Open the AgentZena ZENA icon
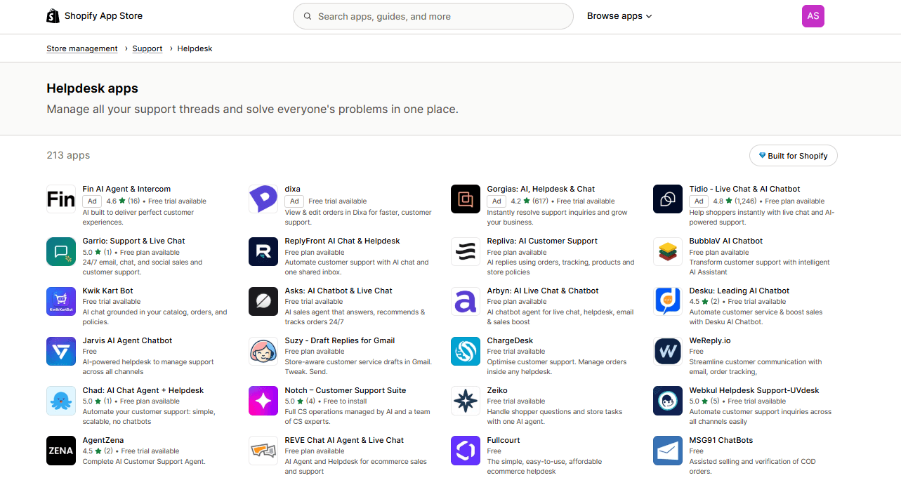This screenshot has height=492, width=901. tap(61, 451)
